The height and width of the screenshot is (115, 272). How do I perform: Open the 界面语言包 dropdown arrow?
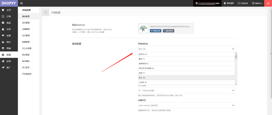(x=233, y=49)
